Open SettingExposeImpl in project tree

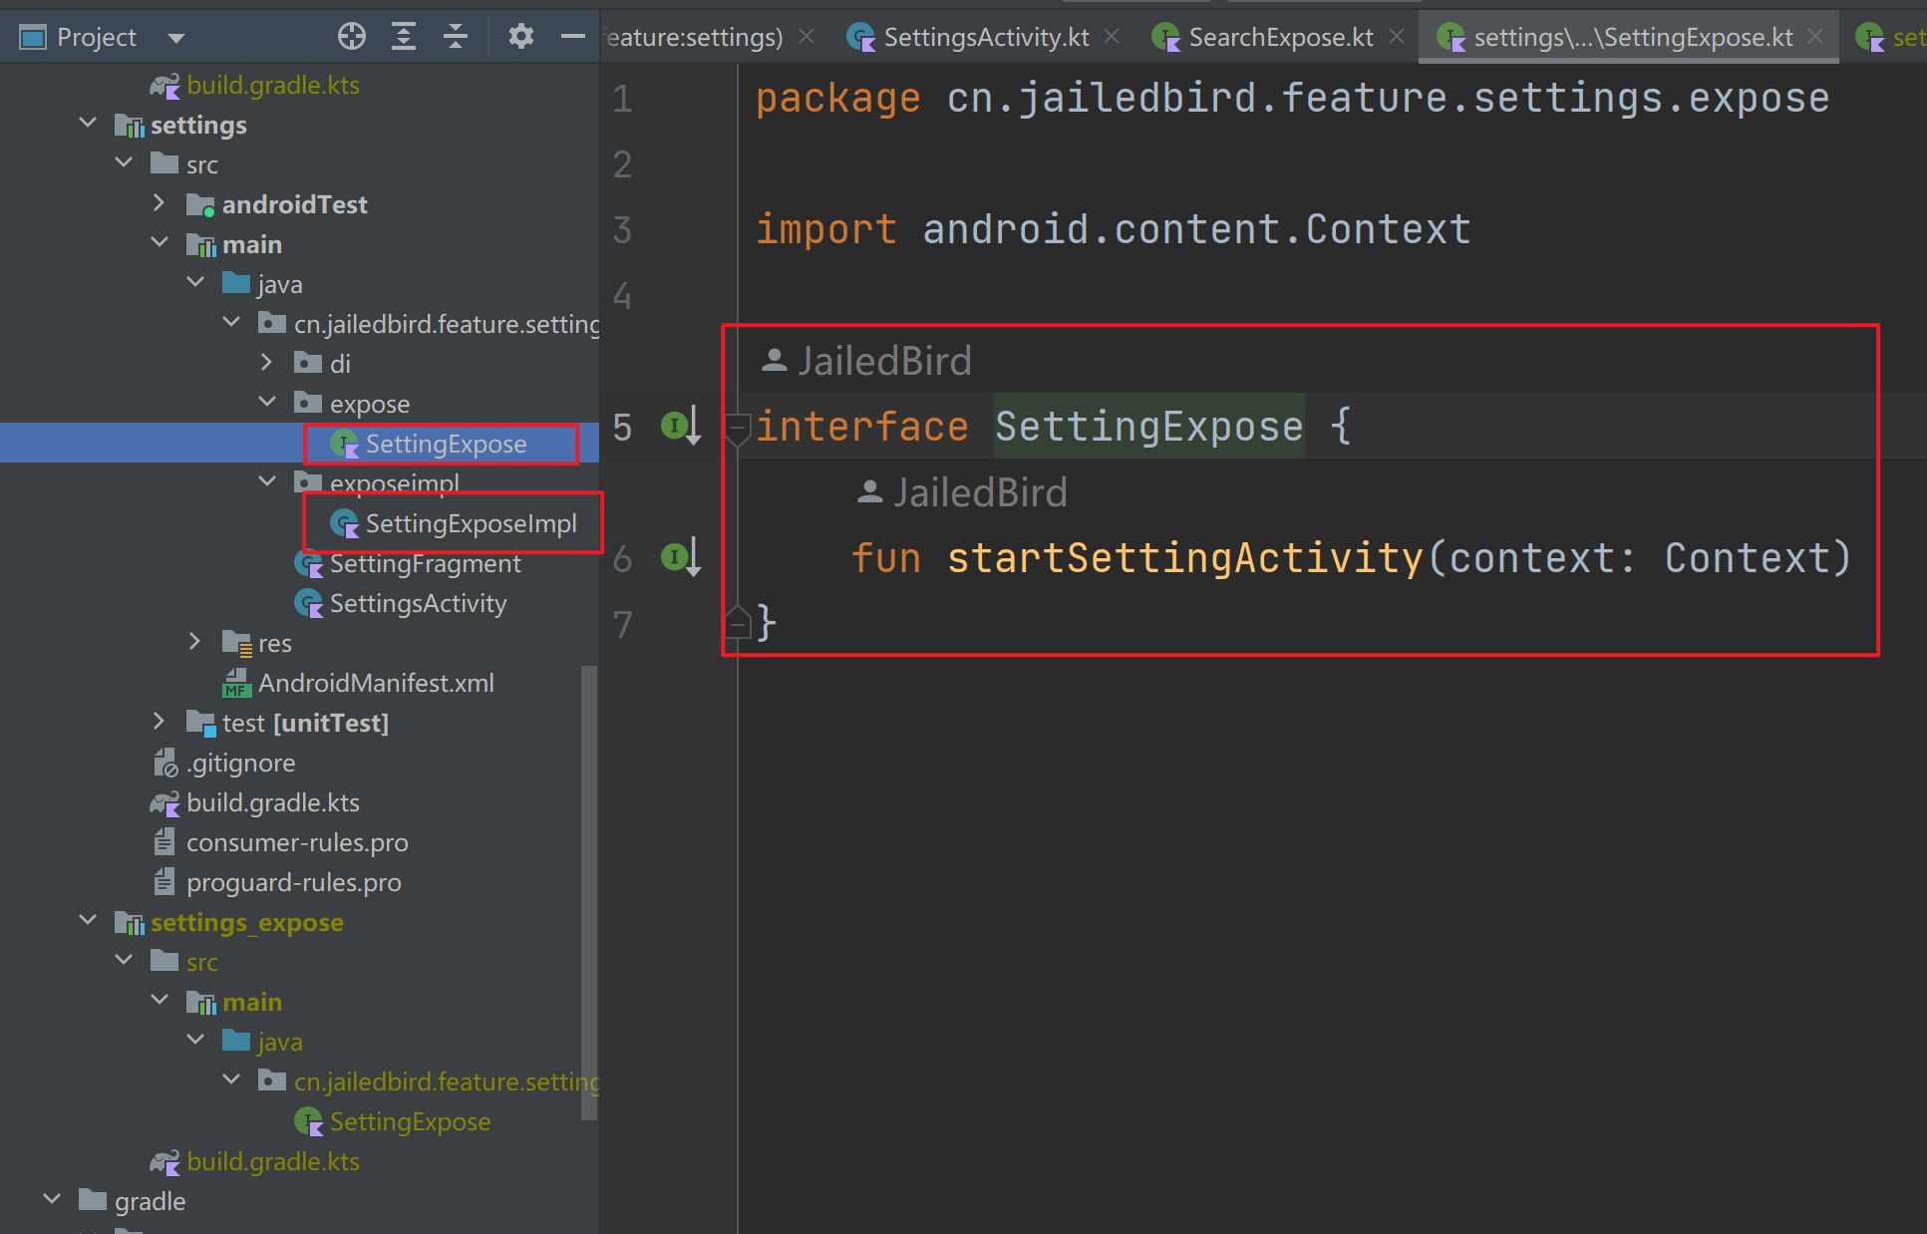point(470,523)
